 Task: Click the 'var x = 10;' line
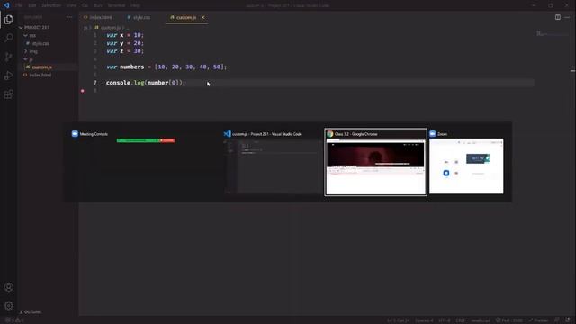125,35
